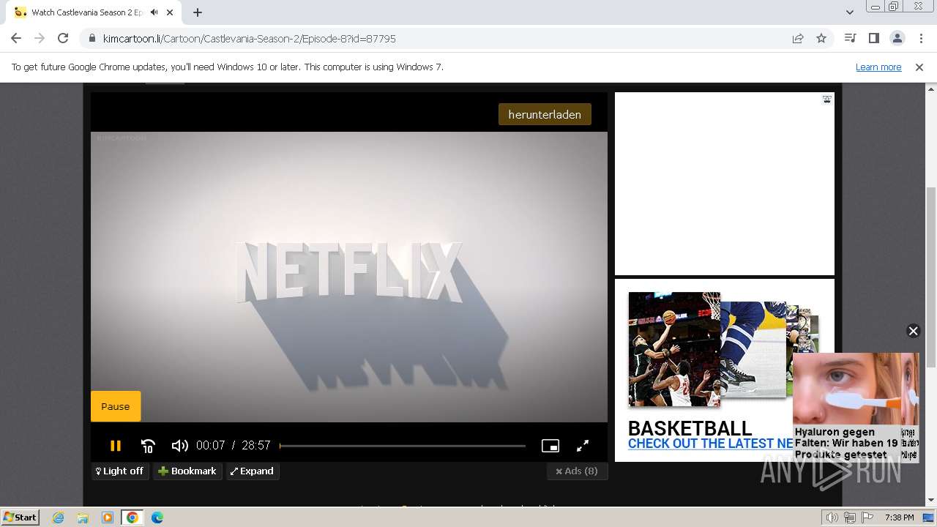Image resolution: width=937 pixels, height=527 pixels.
Task: Open the ad choices icon on banner
Action: [x=826, y=99]
